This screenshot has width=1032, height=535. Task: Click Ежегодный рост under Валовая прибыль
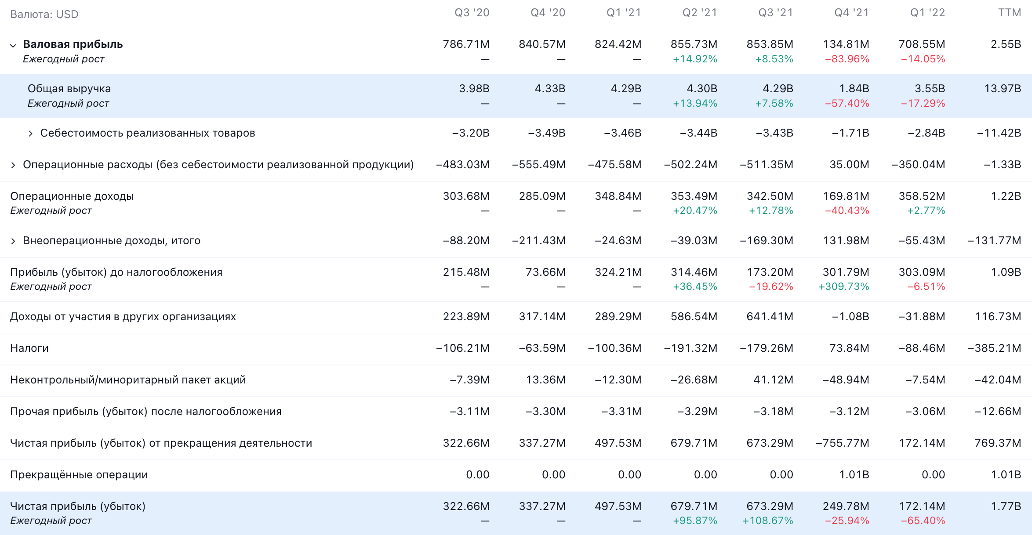coord(64,59)
